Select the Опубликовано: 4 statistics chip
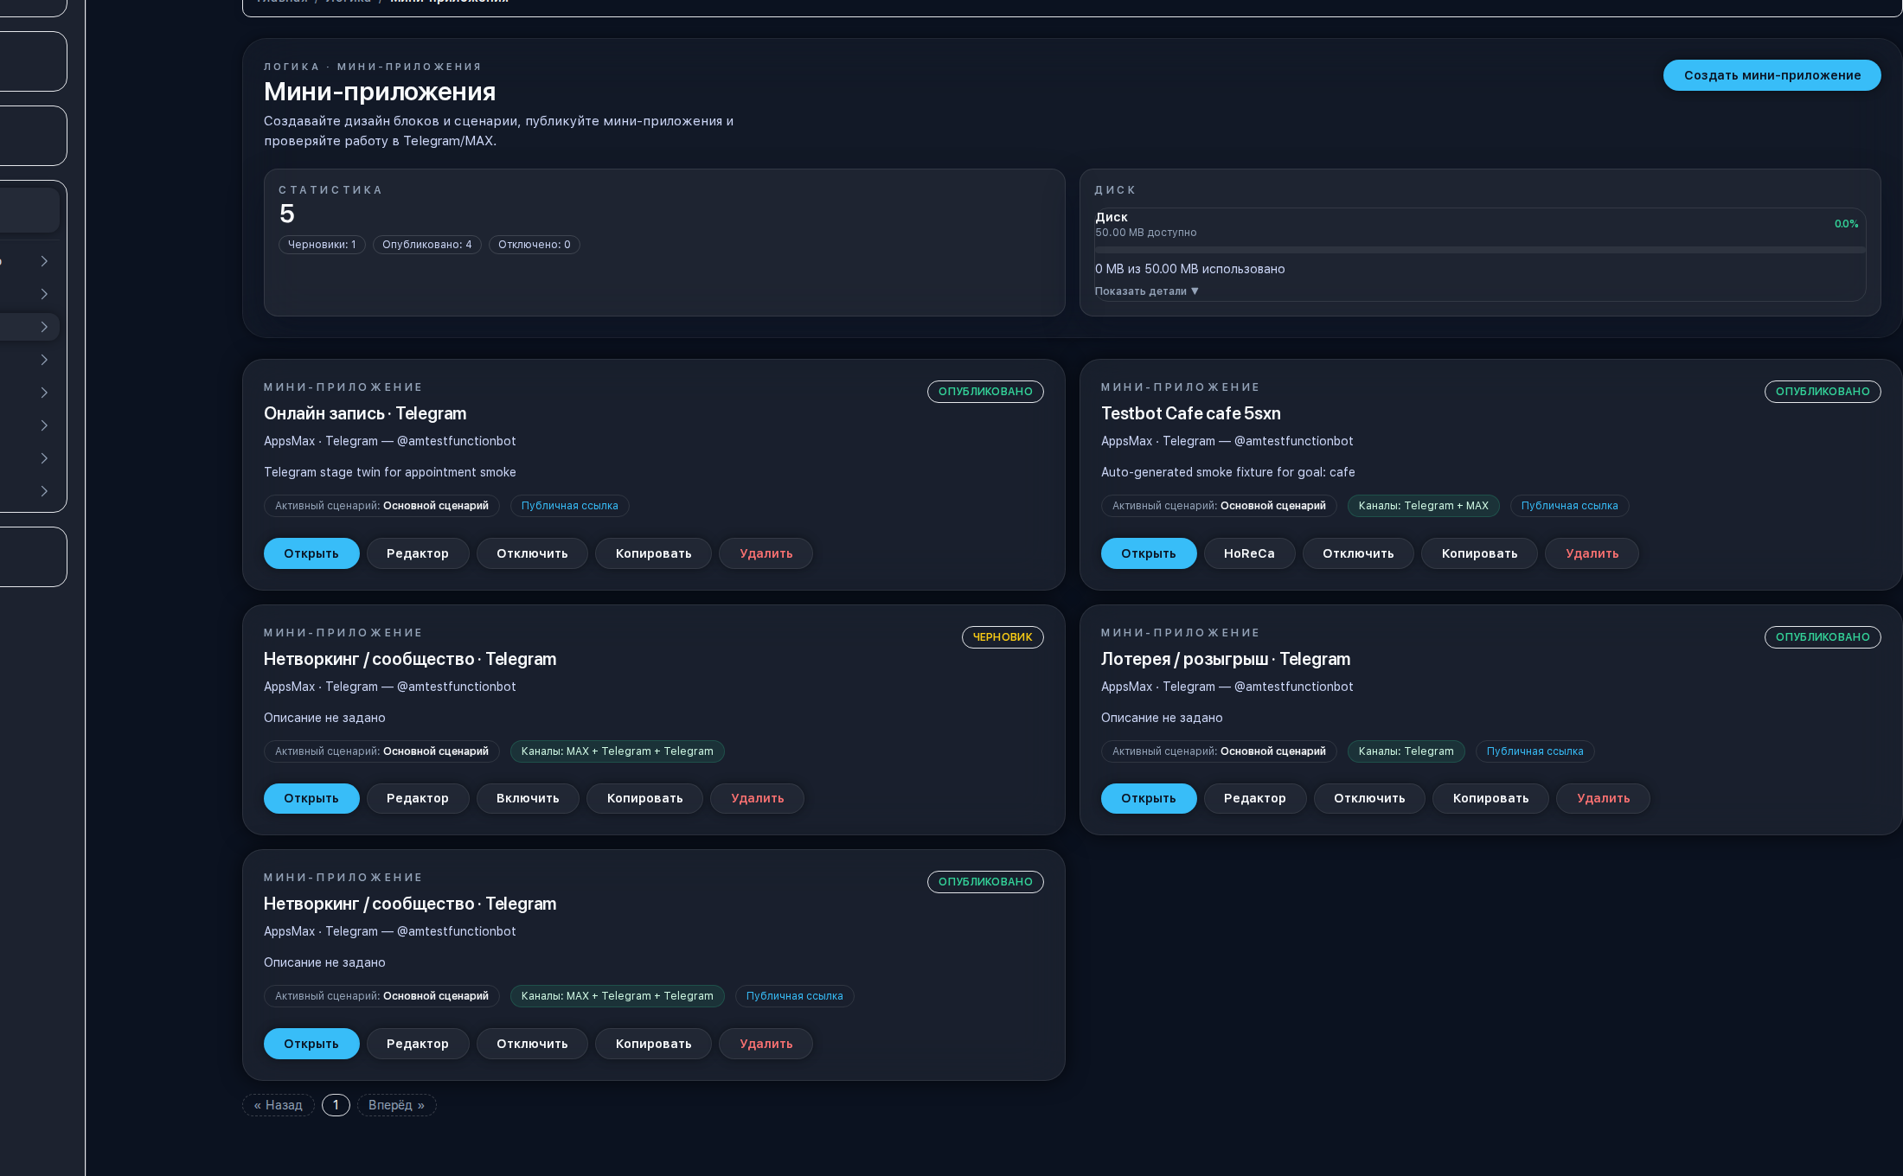The width and height of the screenshot is (1903, 1176). coord(427,245)
